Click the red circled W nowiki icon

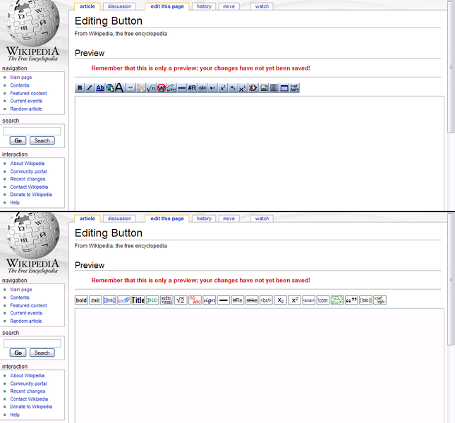pyautogui.click(x=162, y=88)
